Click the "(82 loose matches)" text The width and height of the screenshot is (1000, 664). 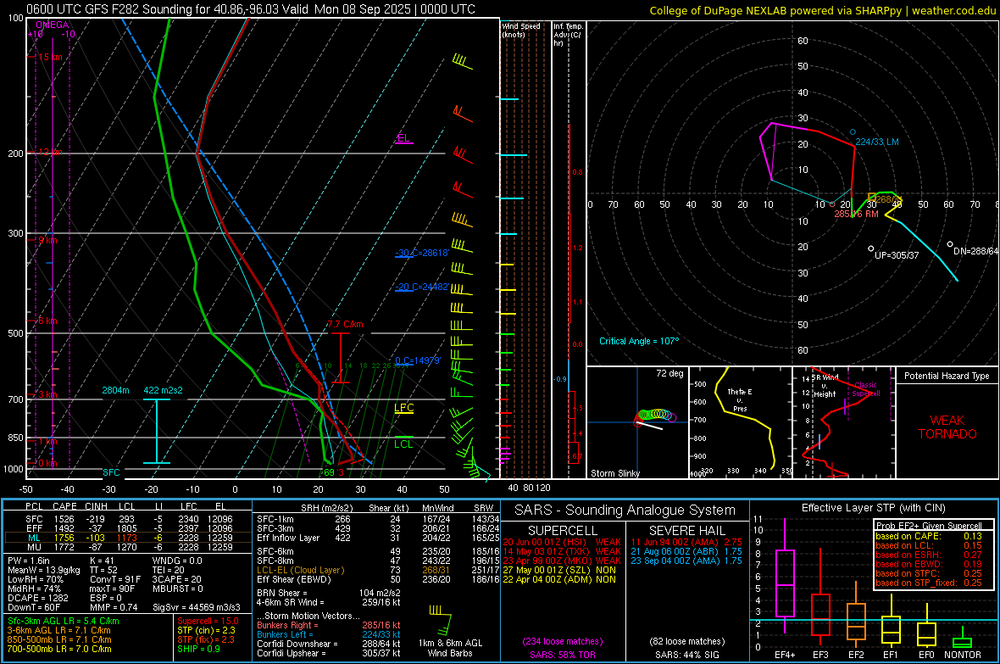(x=687, y=641)
